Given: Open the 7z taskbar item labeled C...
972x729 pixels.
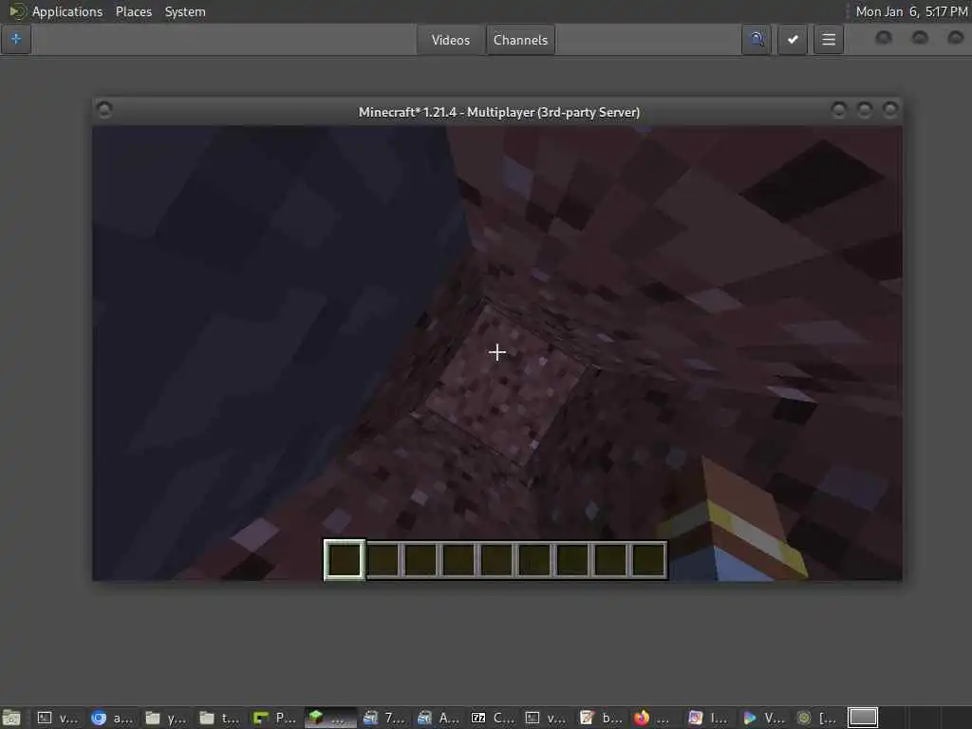Looking at the screenshot, I should [x=493, y=718].
